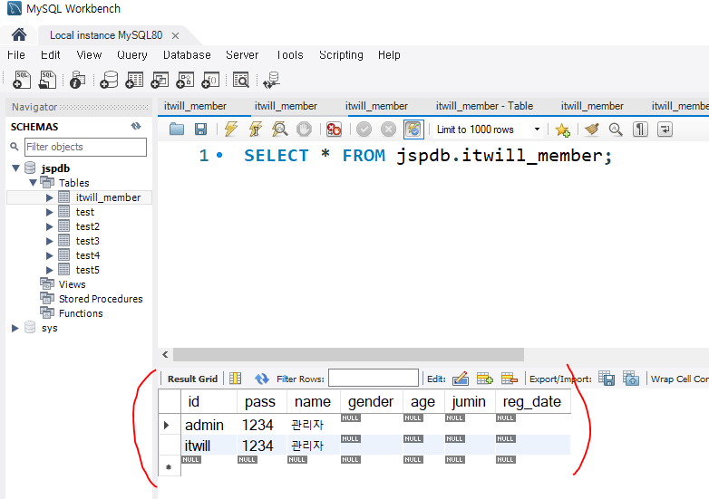This screenshot has width=709, height=499.
Task: Save query to favorites star icon
Action: tap(562, 130)
